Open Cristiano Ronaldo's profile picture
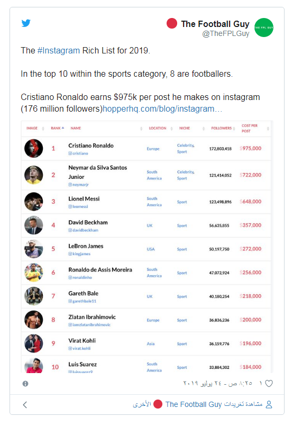This screenshot has width=293, height=426. [x=34, y=148]
